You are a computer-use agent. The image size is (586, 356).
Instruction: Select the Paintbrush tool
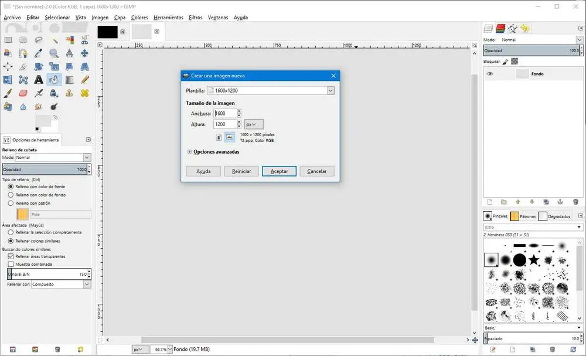8,93
